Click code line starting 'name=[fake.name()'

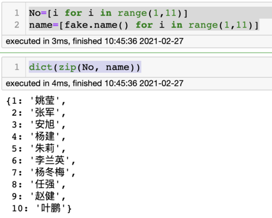[144, 25]
